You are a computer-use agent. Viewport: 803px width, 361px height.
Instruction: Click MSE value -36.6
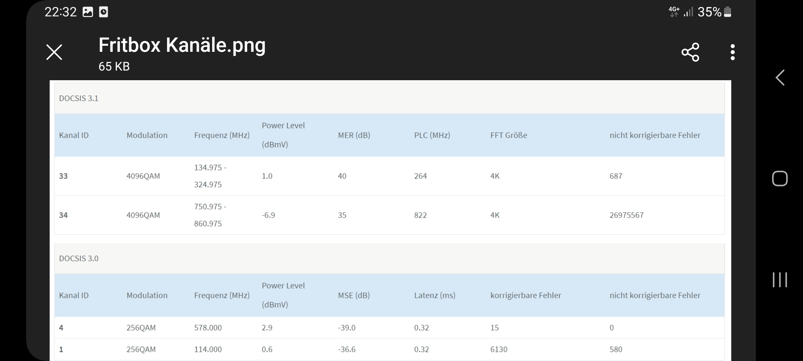click(347, 350)
